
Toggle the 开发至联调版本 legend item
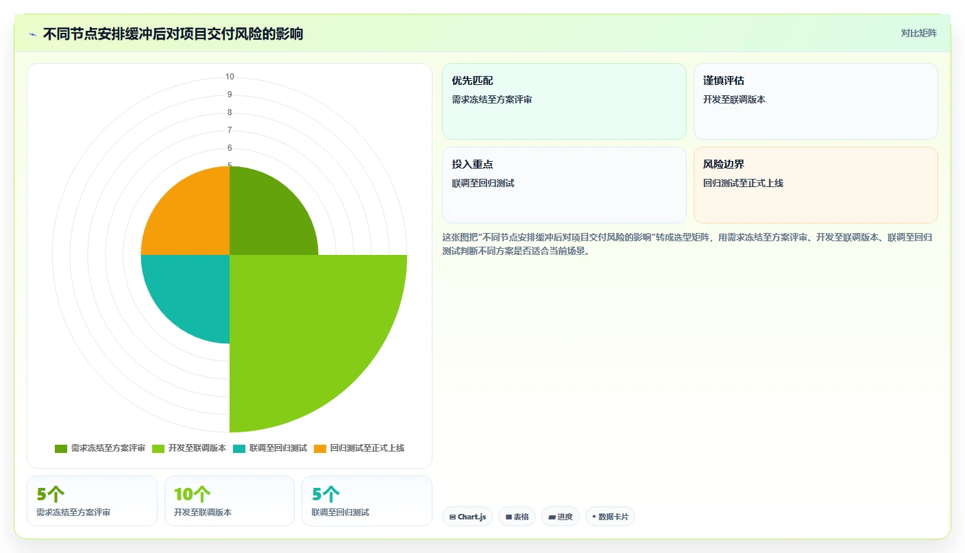coord(189,448)
